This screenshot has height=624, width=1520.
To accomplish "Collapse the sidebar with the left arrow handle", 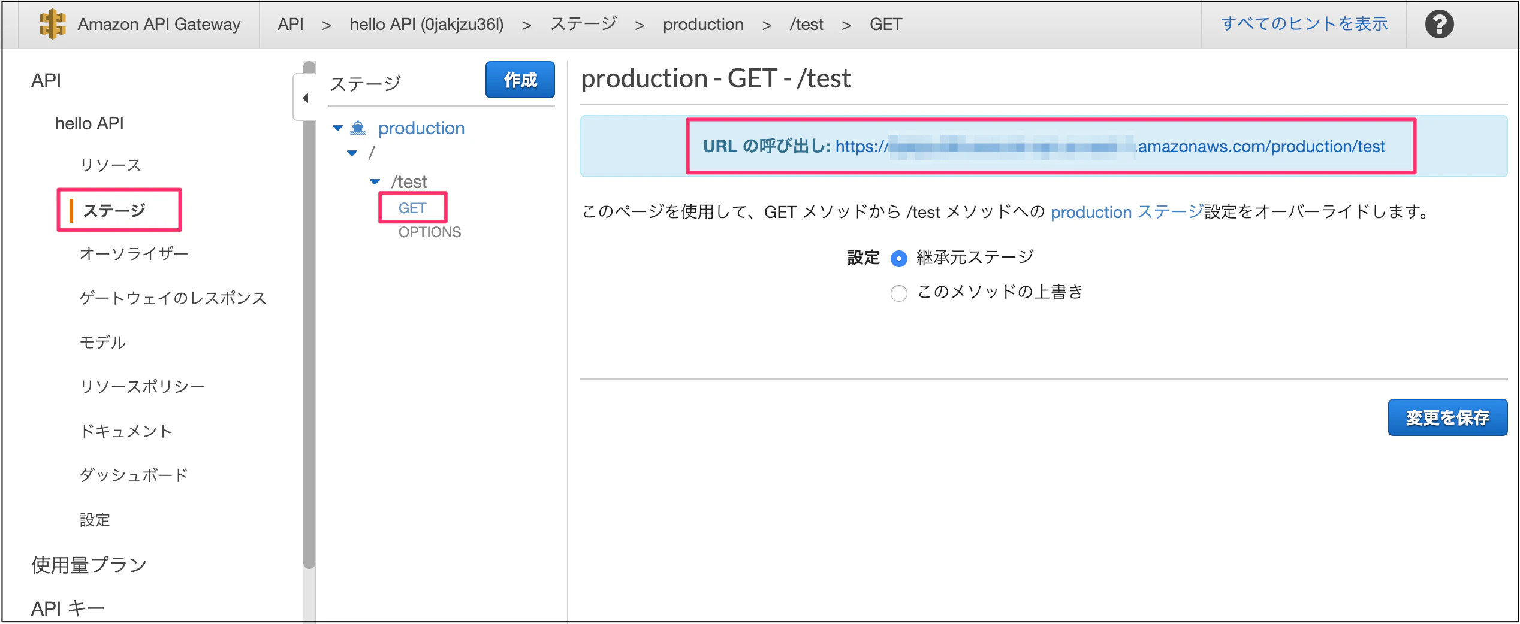I will (305, 98).
